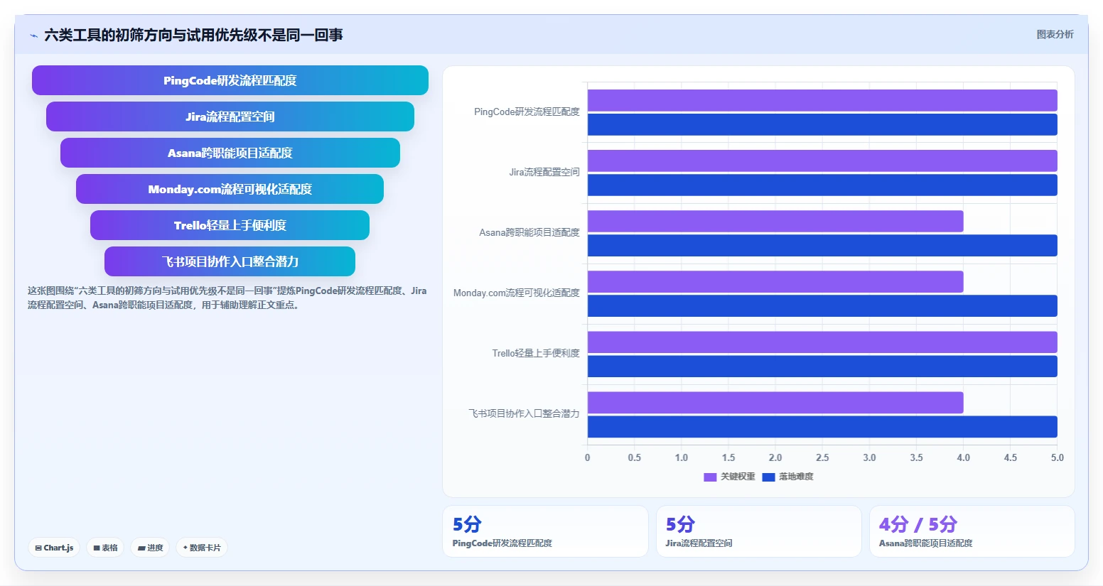The height and width of the screenshot is (586, 1103).
Task: Open the 5分 PingCode研发流程匹配度 data card
Action: pos(545,531)
